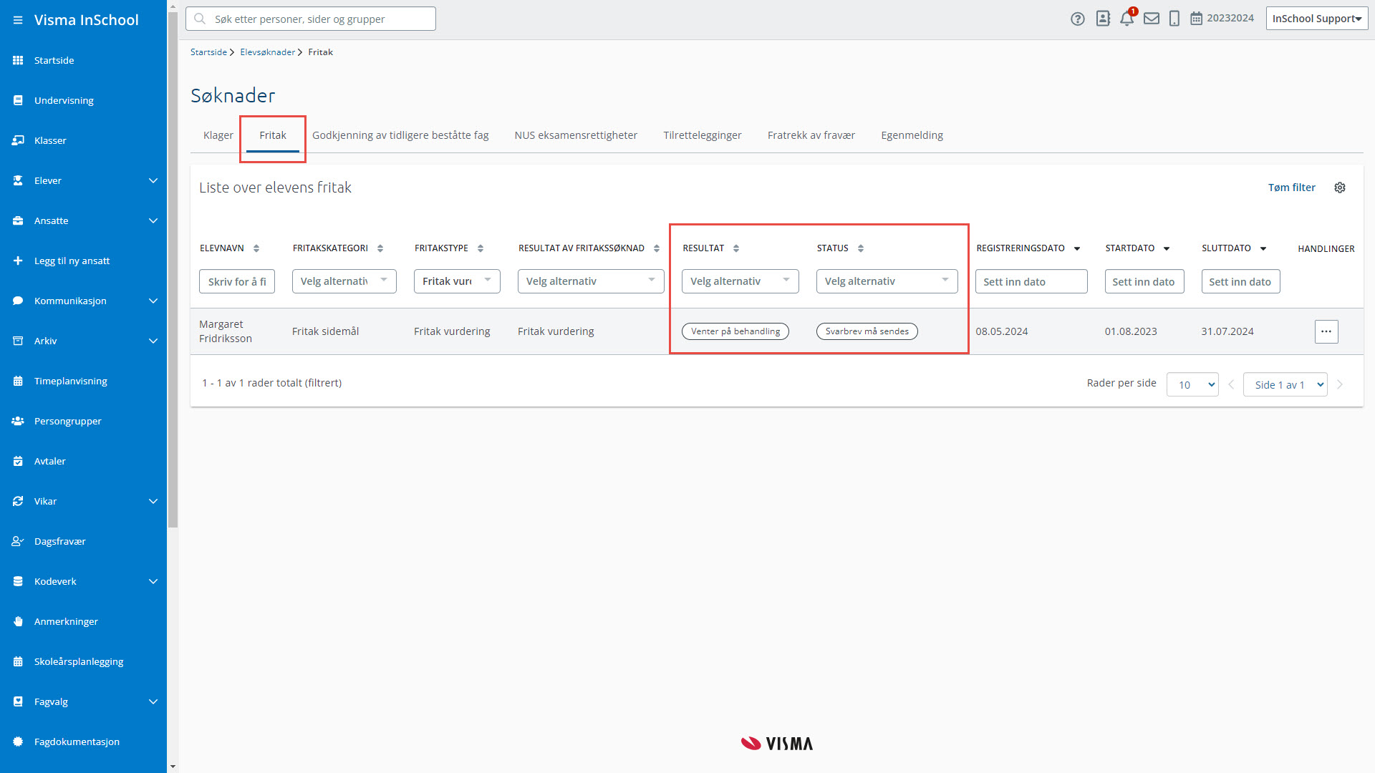Image resolution: width=1375 pixels, height=773 pixels.
Task: Toggle the hamburger menu icon
Action: tap(18, 20)
